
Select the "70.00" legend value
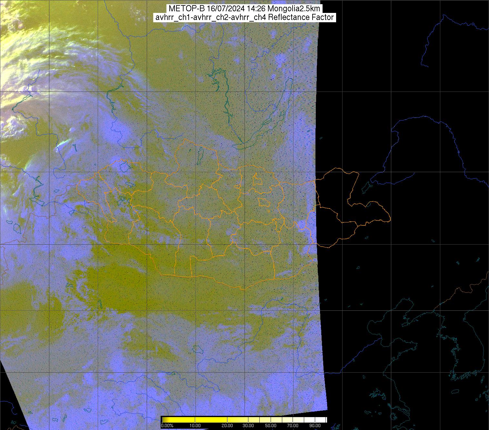point(293,426)
